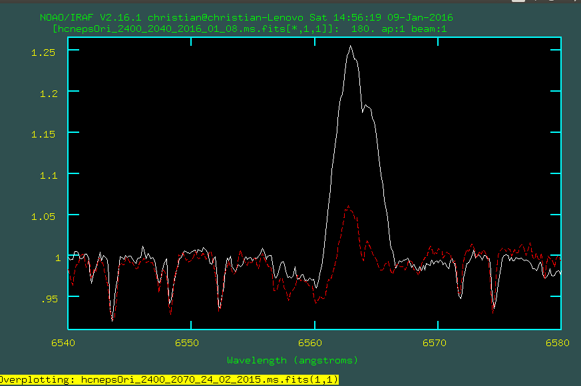This screenshot has height=386, width=581.
Task: Click the red dashed spectrum peak
Action: (348, 207)
